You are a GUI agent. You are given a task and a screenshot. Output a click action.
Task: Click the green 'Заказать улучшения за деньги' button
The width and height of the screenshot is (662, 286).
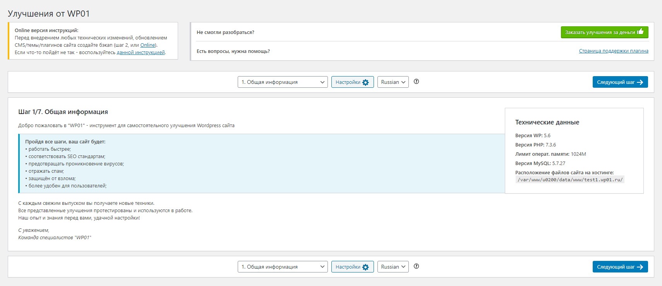604,32
